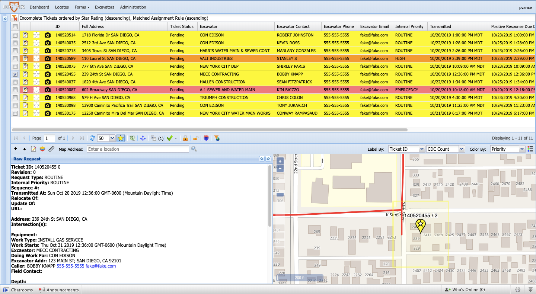The width and height of the screenshot is (536, 294).
Task: Zoom in the map with plus button
Action: pyautogui.click(x=280, y=162)
